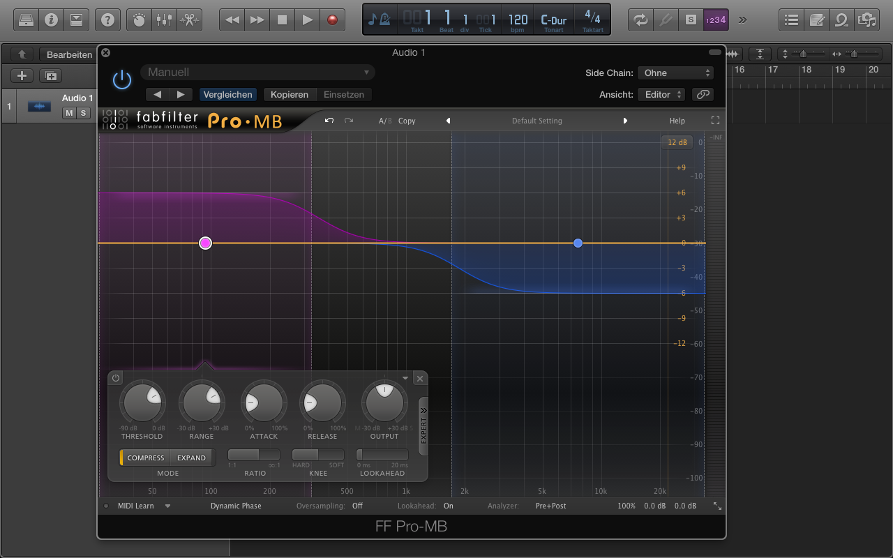
Task: Open the Media Browser icon
Action: pos(866,20)
